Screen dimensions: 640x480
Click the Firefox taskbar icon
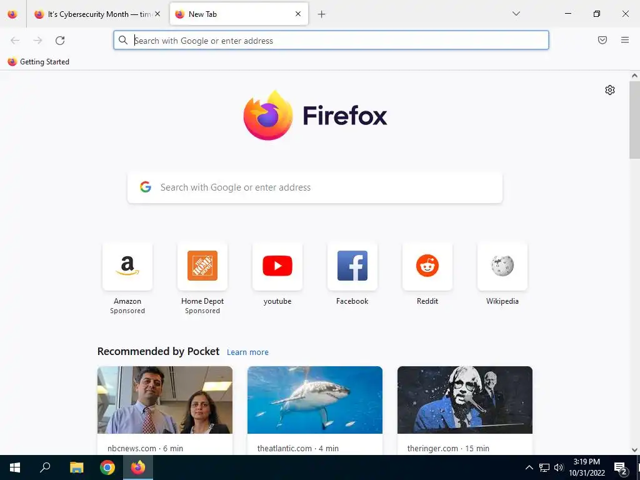pos(138,467)
